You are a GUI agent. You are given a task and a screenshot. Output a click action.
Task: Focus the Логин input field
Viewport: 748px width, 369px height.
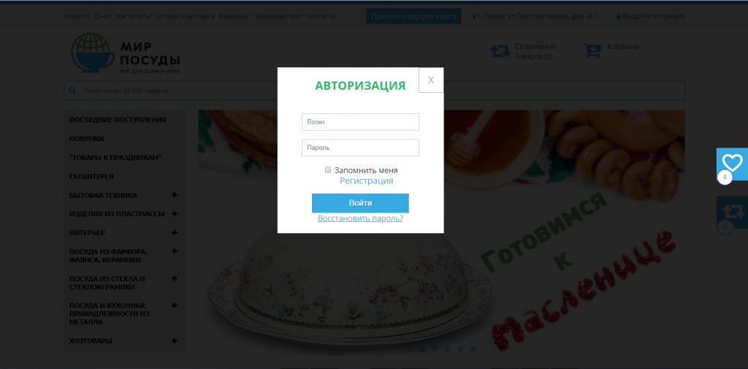pyautogui.click(x=360, y=122)
